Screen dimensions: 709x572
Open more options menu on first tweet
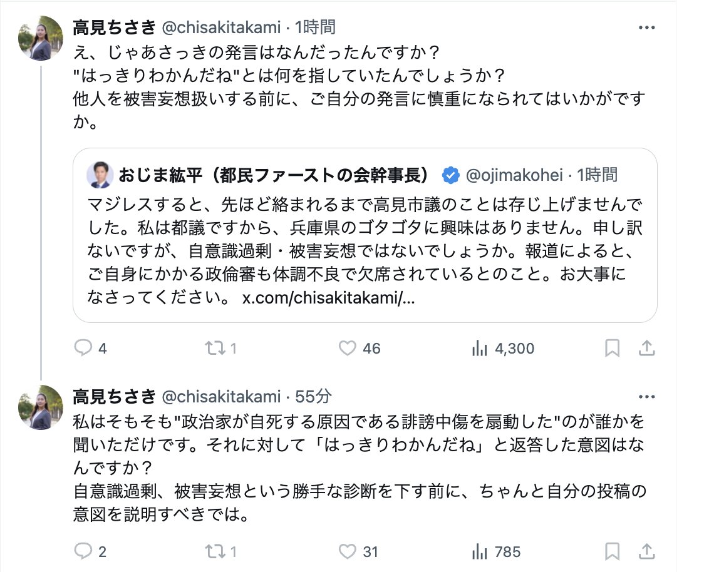pos(647,28)
